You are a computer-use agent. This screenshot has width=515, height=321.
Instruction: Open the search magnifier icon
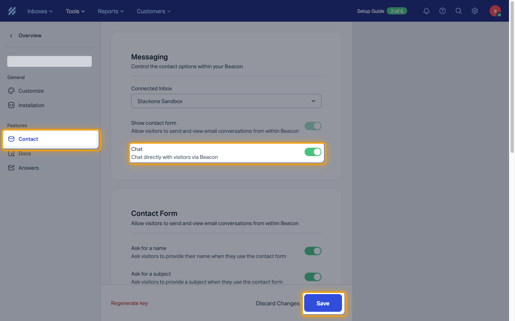(459, 11)
